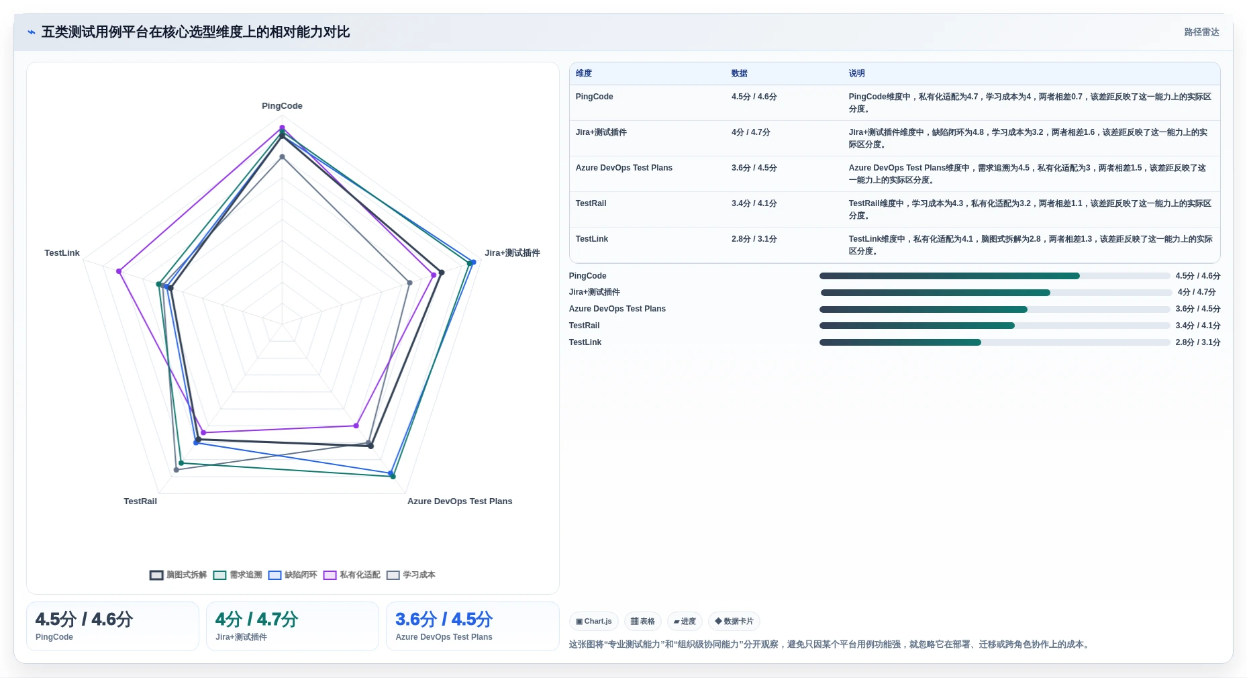Select the TestLink table row name
The width and height of the screenshot is (1247, 678).
[591, 239]
